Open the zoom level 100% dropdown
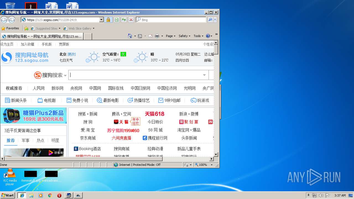Viewport: 354px width, 199px height. [212, 165]
